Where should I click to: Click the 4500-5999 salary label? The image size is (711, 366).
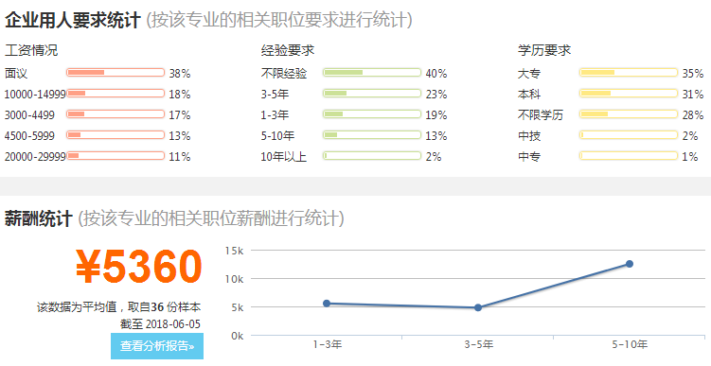point(29,136)
